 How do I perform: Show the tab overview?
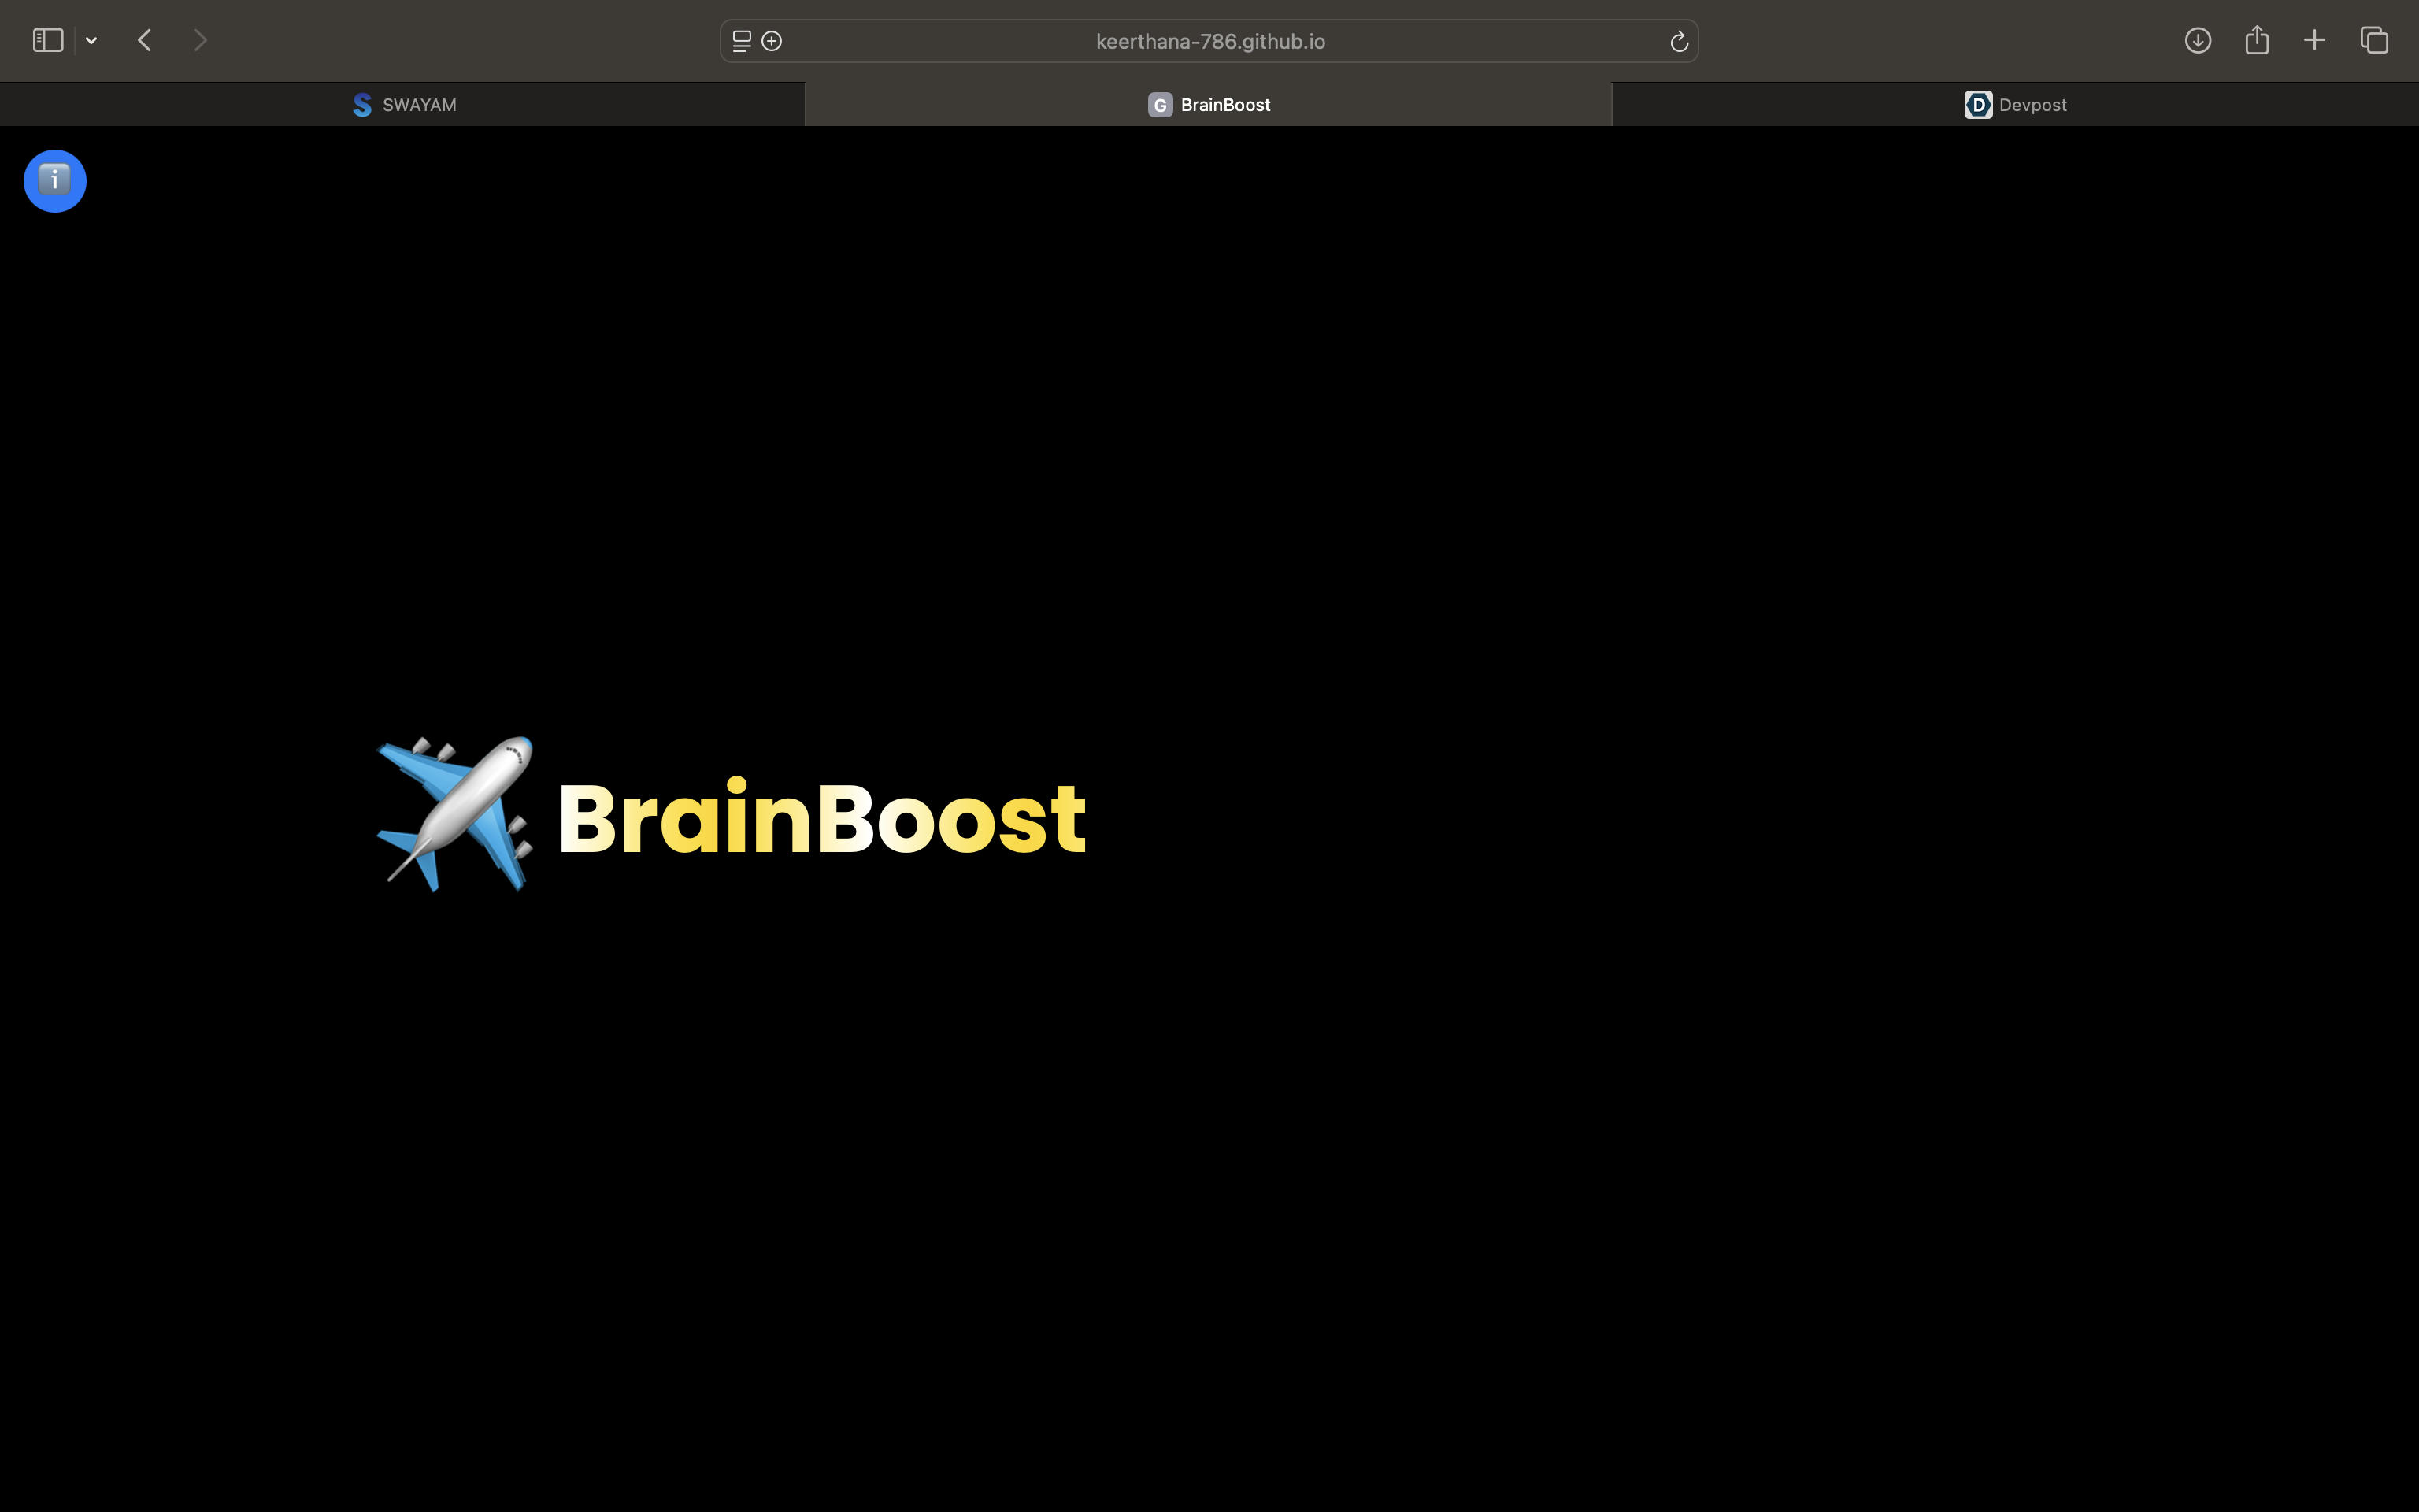[x=2374, y=40]
